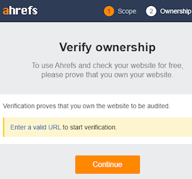The width and height of the screenshot is (192, 179).
Task: Select the white step 2 circle
Action: (151, 11)
